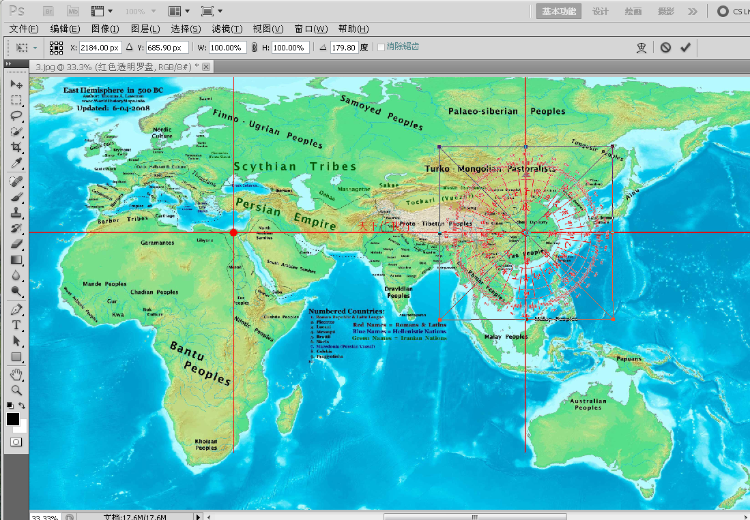The width and height of the screenshot is (750, 520).
Task: Select the Horizontal Type tool
Action: [16, 325]
